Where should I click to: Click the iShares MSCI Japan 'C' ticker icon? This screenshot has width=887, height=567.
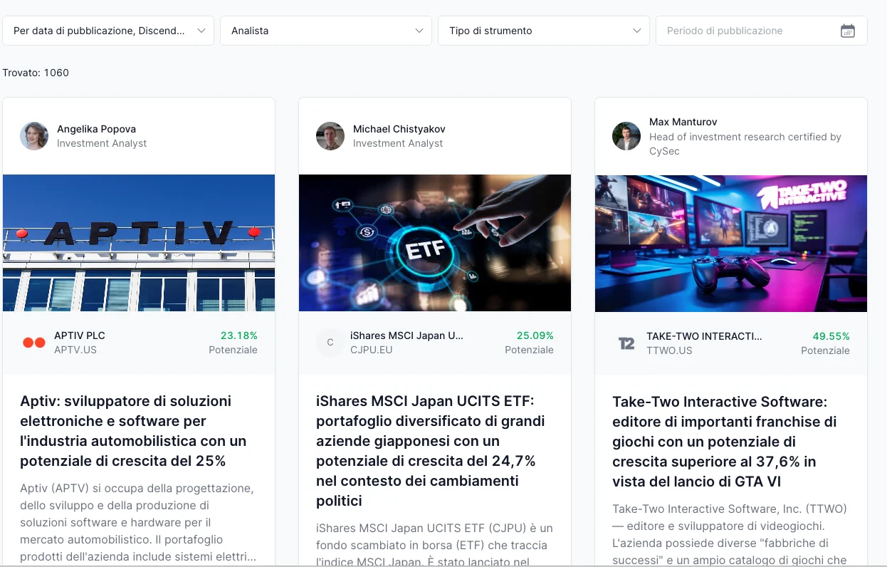coord(330,343)
